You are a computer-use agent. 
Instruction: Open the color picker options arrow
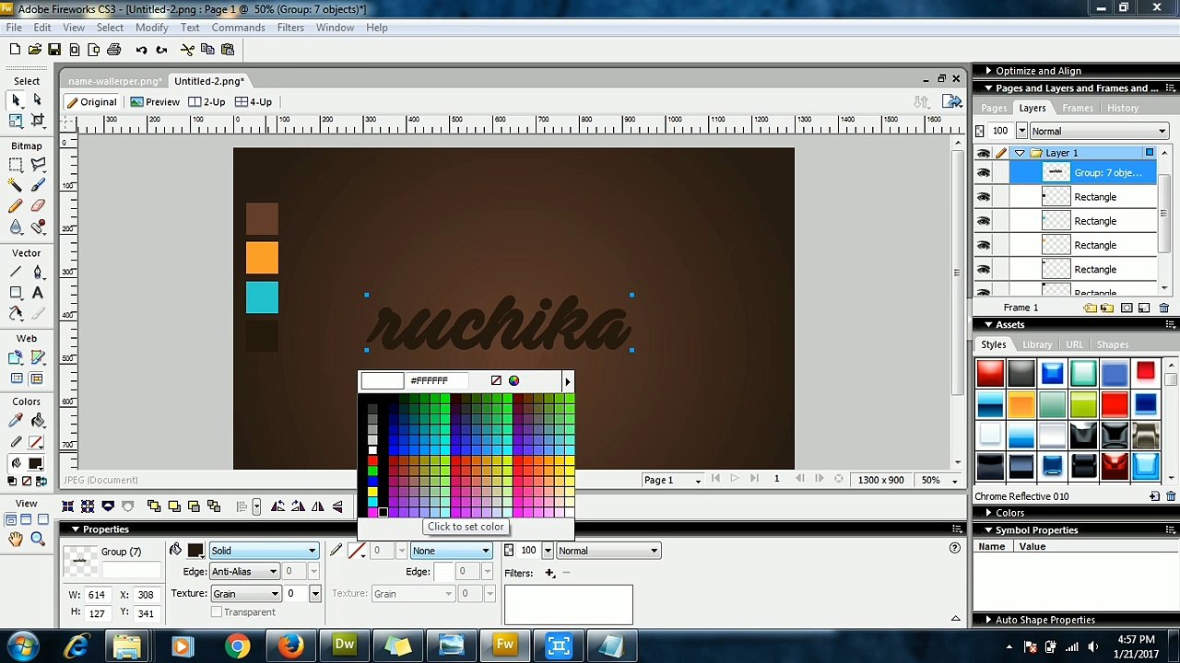click(x=567, y=380)
